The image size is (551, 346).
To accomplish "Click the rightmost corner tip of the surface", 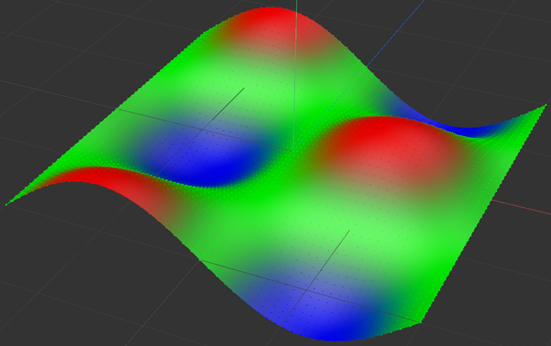I will (544, 106).
